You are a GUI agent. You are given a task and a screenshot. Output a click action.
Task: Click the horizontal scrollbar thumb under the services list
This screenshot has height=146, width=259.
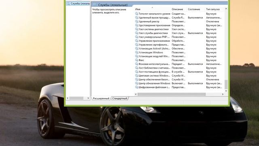172,94
